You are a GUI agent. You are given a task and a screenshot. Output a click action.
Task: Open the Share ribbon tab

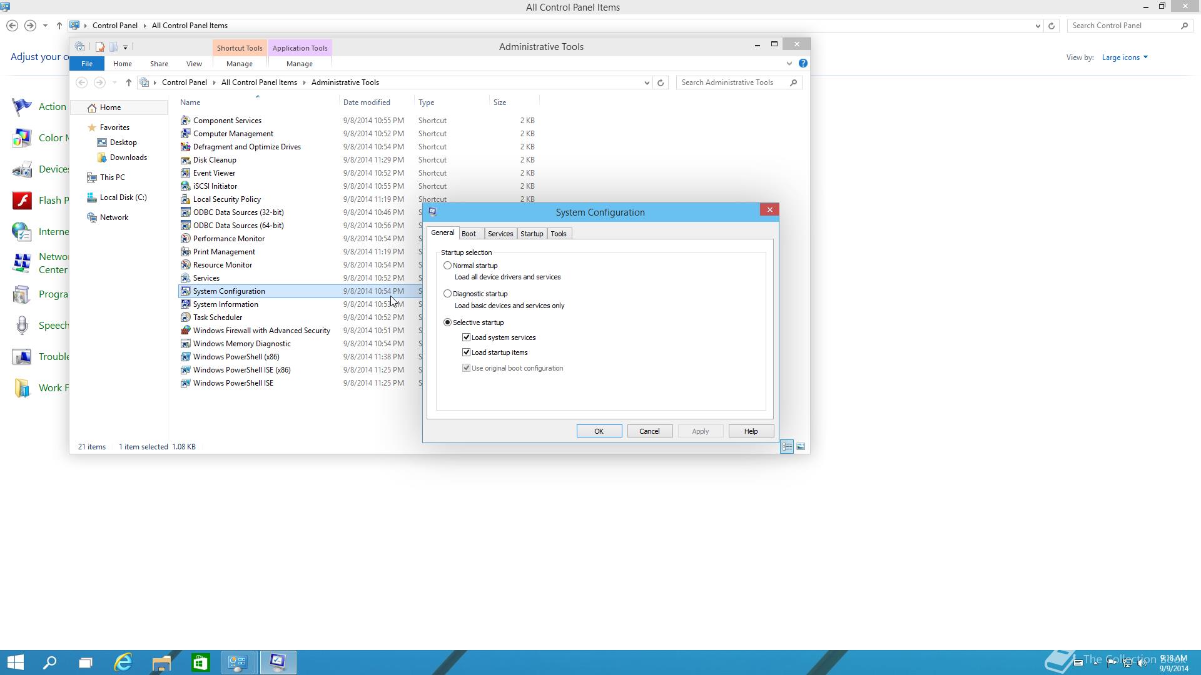pyautogui.click(x=159, y=64)
